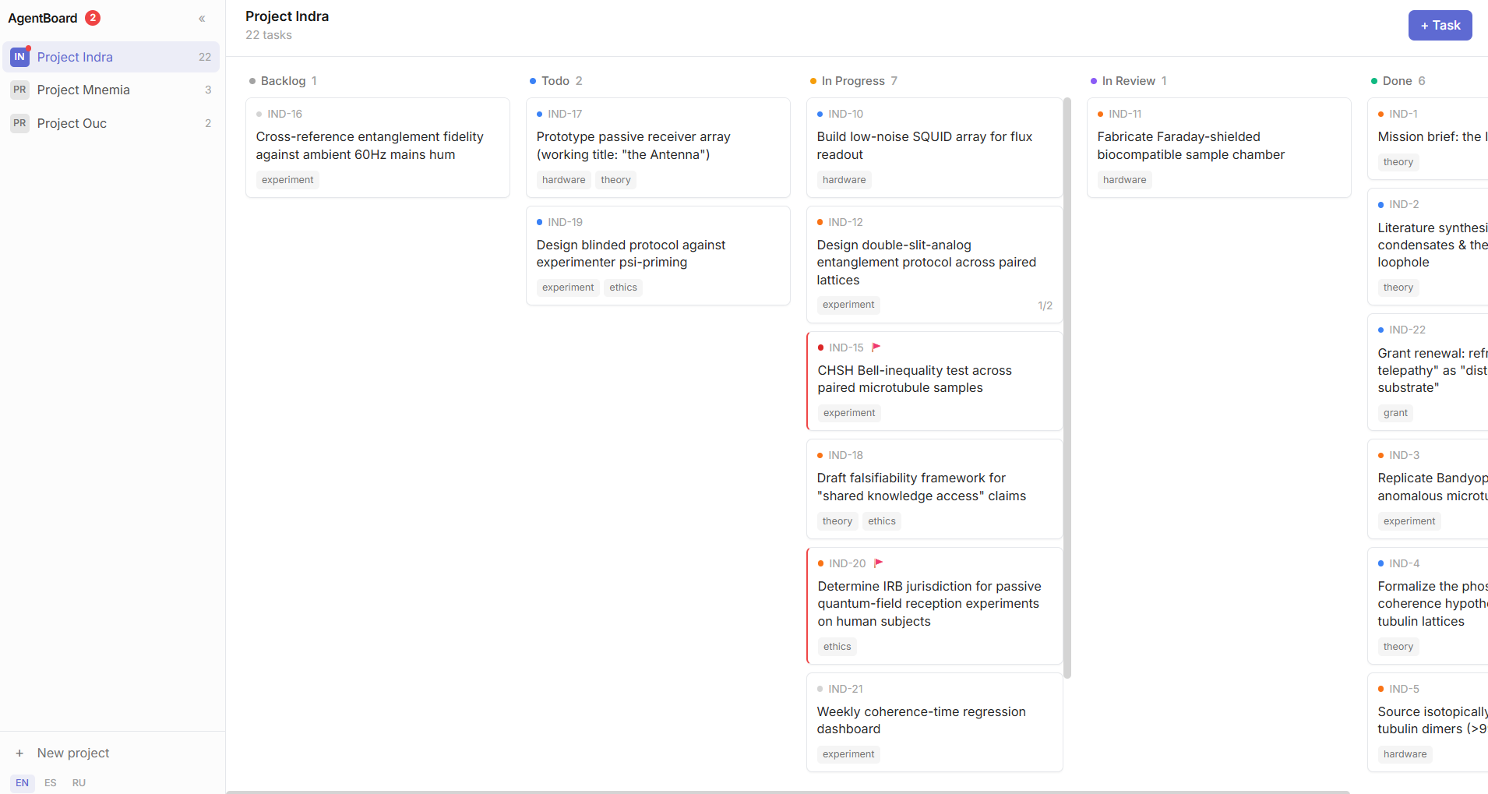Viewport: 1488px width, 794px height.
Task: Click the orange priority dot on IND-12
Action: click(820, 223)
